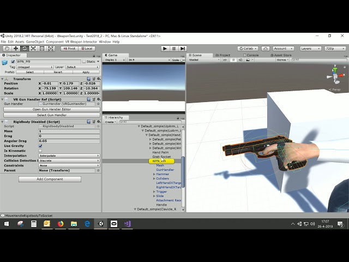349x262 pixels.
Task: Disable Use Gravity checkbox
Action: 40,146
